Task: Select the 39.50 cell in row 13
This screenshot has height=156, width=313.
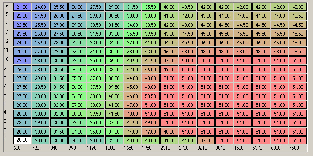Action: click(x=151, y=34)
